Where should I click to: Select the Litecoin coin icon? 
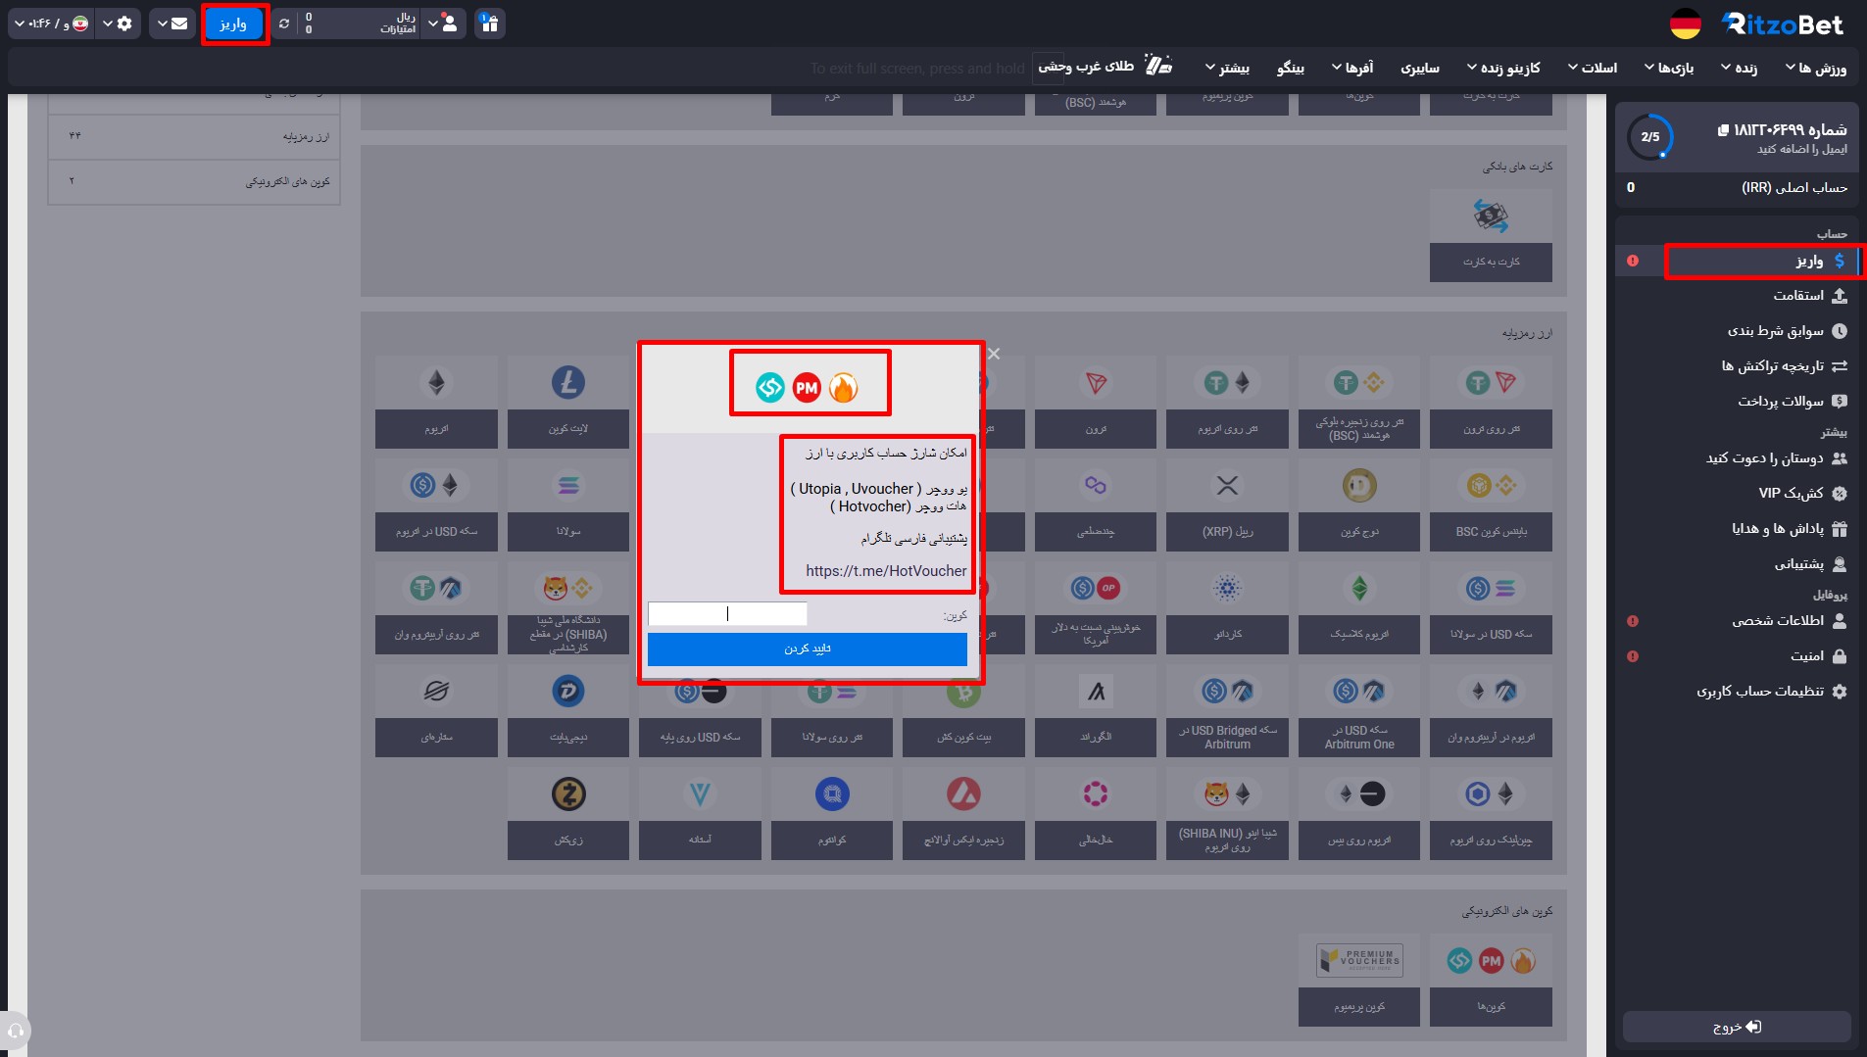point(568,382)
